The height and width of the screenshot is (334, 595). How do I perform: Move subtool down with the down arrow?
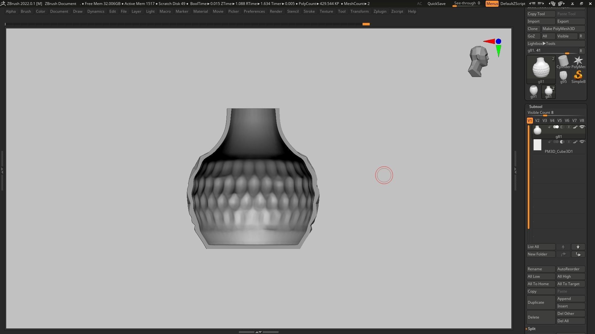click(578, 247)
